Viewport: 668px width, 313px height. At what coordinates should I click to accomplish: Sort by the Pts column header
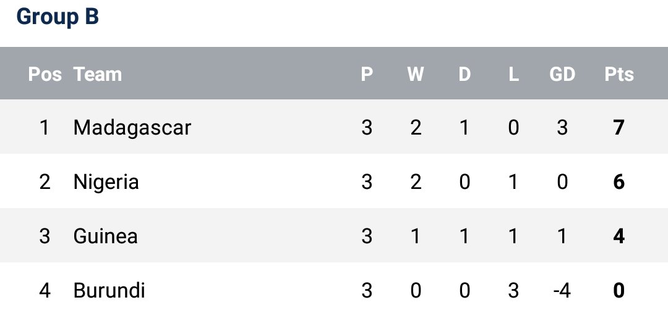pyautogui.click(x=619, y=75)
